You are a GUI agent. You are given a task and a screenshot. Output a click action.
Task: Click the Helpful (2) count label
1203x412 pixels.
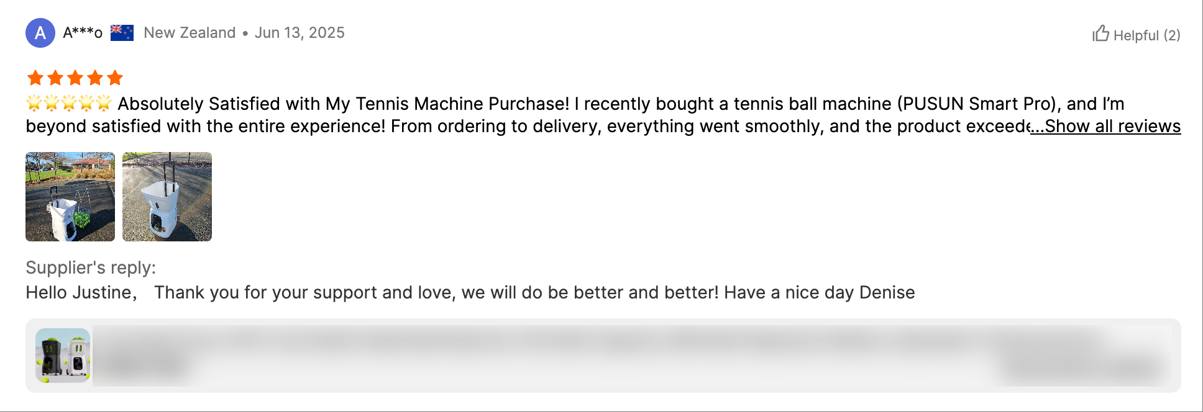point(1146,35)
